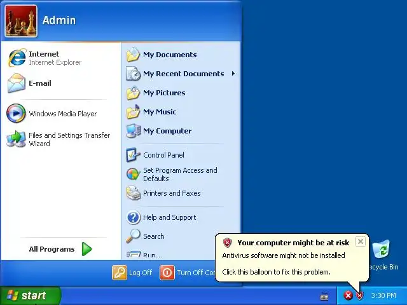
Task: Click the 'Search' label in the Start menu
Action: [x=154, y=236]
